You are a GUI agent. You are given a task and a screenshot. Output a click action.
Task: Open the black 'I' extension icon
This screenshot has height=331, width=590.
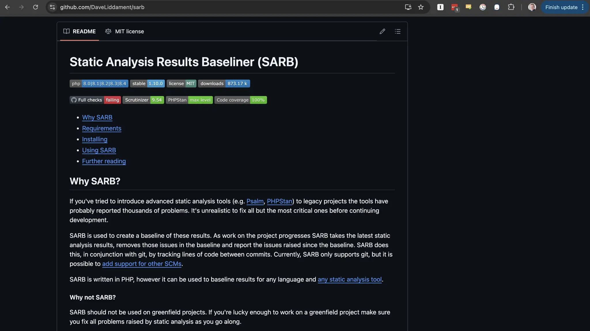(440, 7)
